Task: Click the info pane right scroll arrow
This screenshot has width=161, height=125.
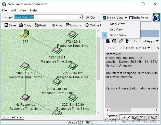Action: tap(156, 110)
